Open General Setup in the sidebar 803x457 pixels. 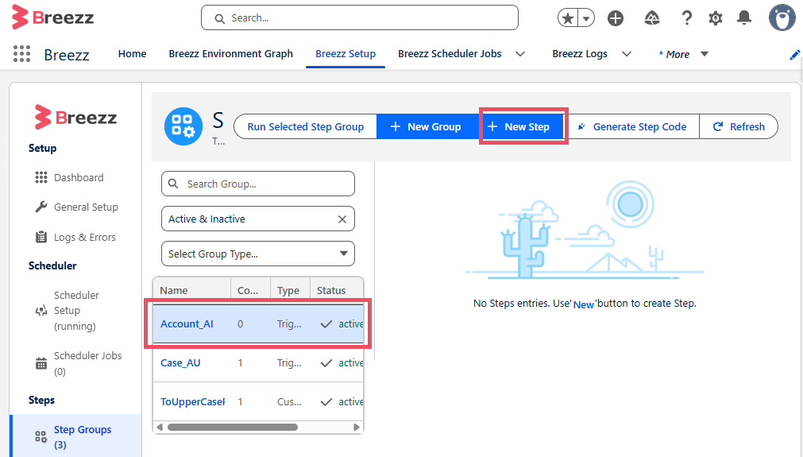[x=86, y=207]
